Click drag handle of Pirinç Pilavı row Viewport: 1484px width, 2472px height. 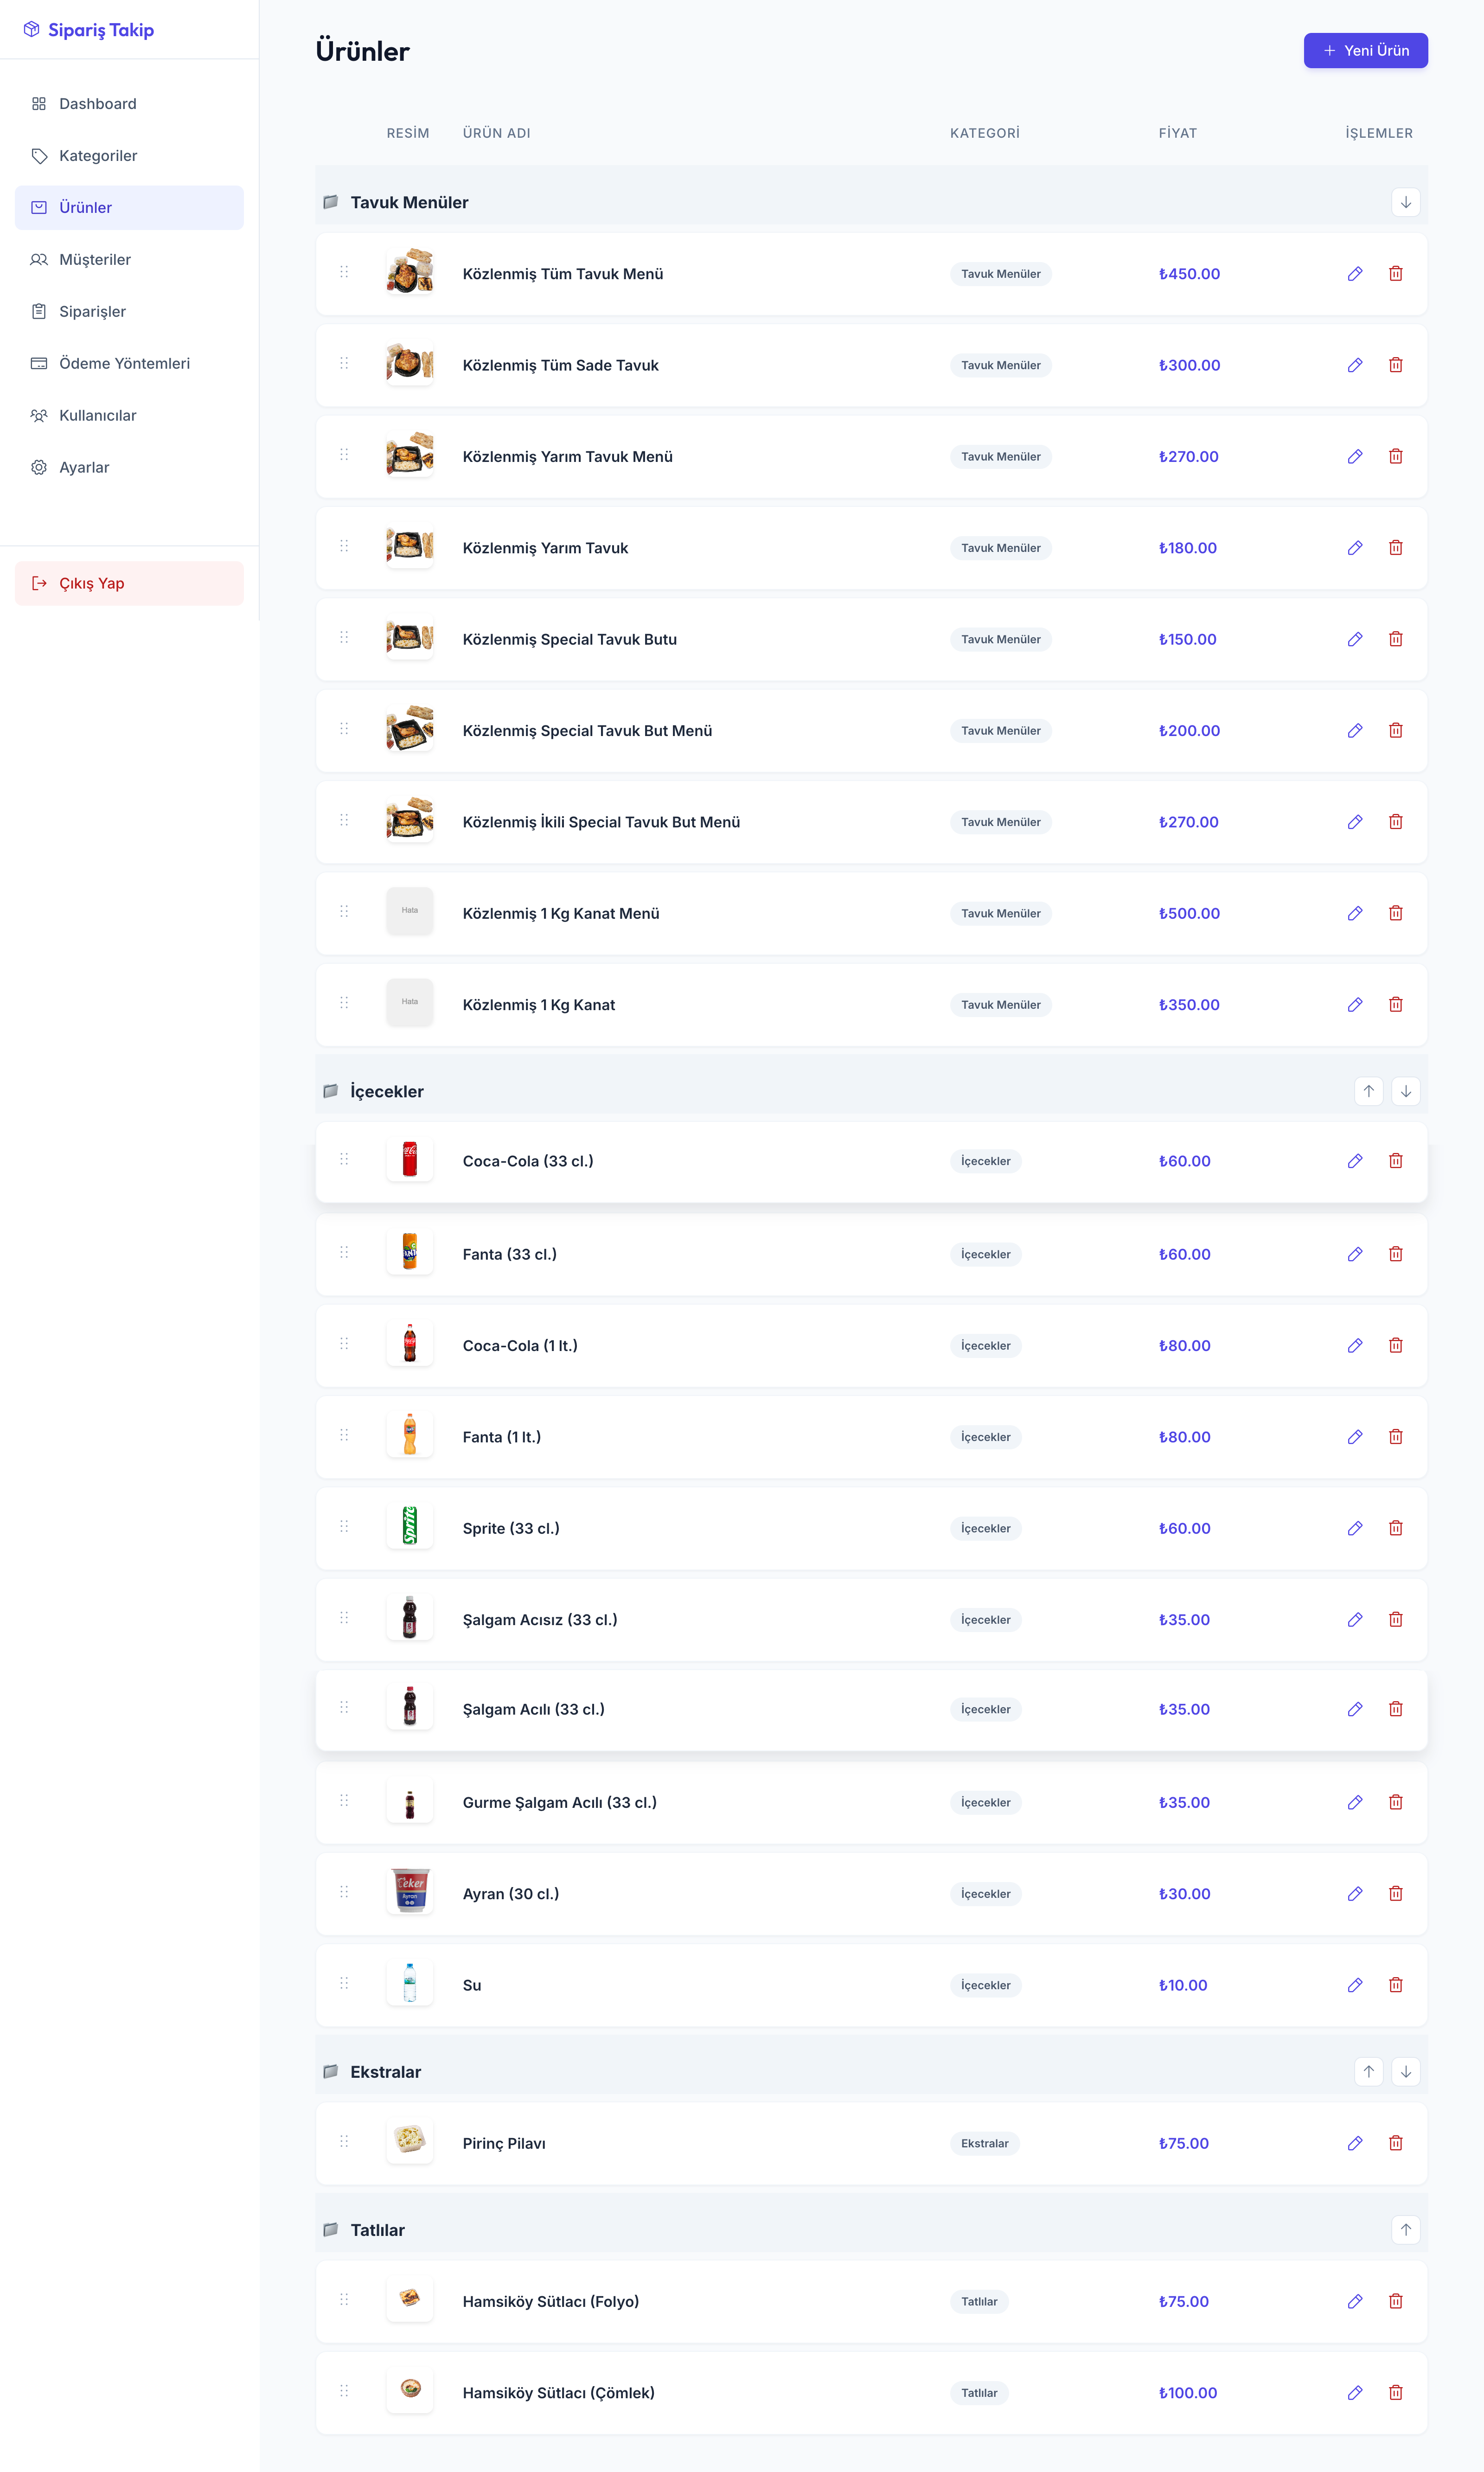[x=344, y=2141]
